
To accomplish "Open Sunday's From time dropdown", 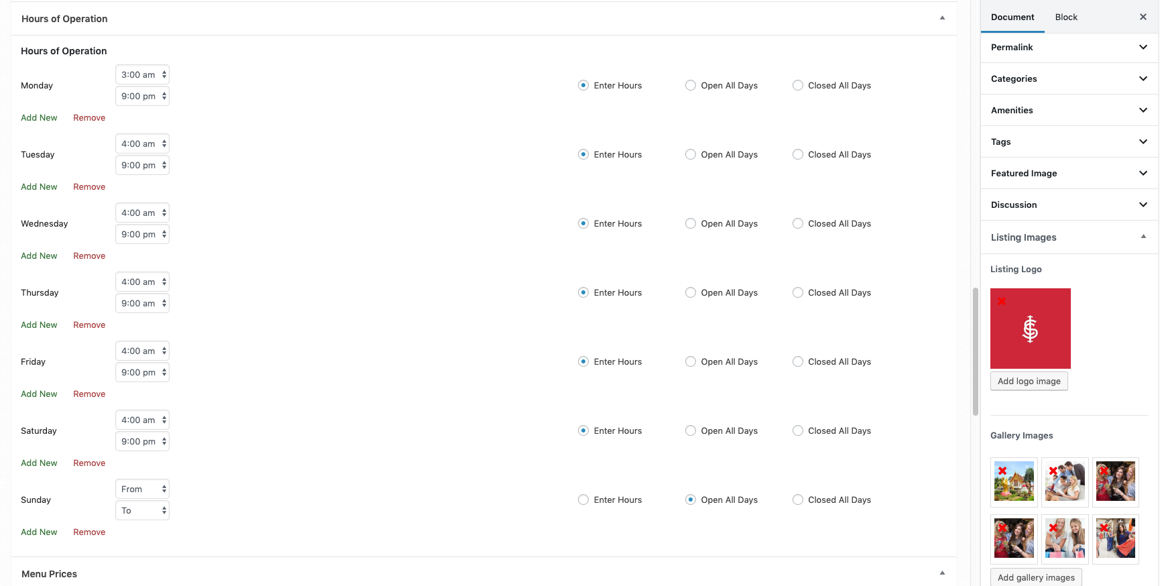I will coord(142,489).
